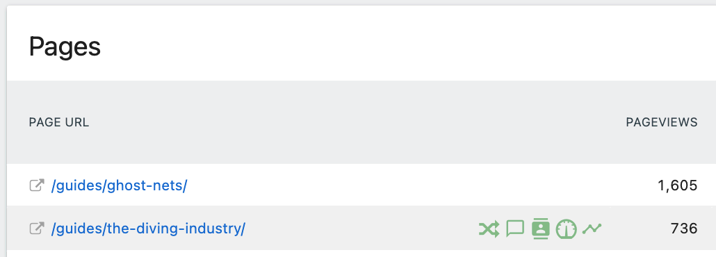Click the speech bubble icon in diving-industry row
This screenshot has width=716, height=257.
point(515,229)
